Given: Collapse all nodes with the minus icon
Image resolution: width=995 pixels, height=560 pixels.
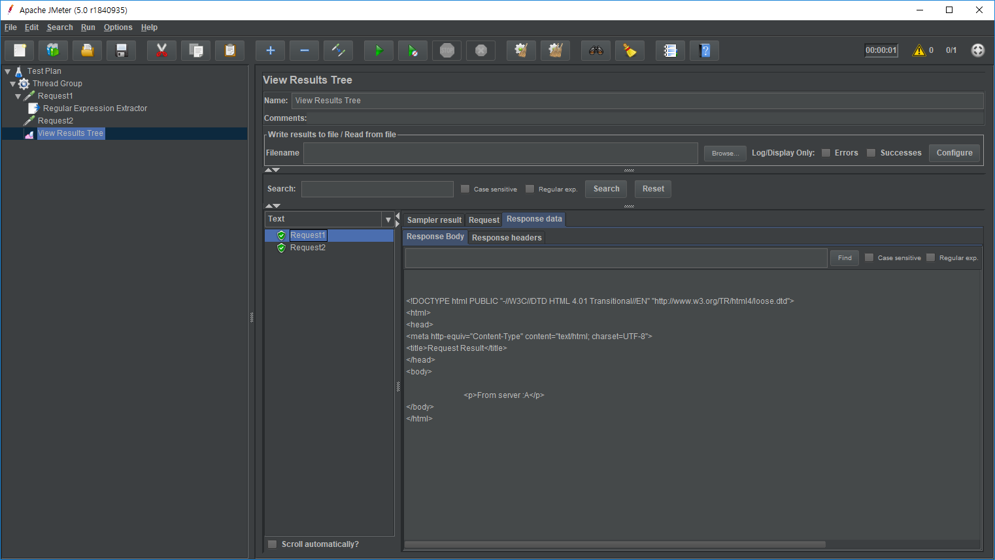Looking at the screenshot, I should 305,50.
